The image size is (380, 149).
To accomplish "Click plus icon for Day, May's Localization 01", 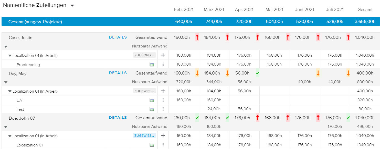I will tap(163, 91).
